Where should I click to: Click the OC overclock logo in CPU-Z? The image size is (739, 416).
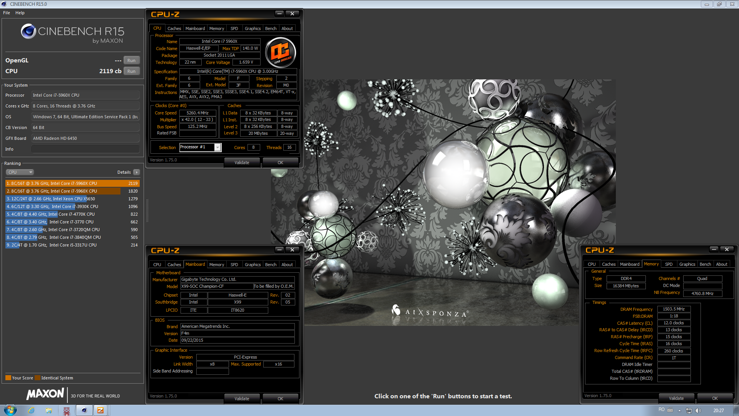(x=281, y=52)
